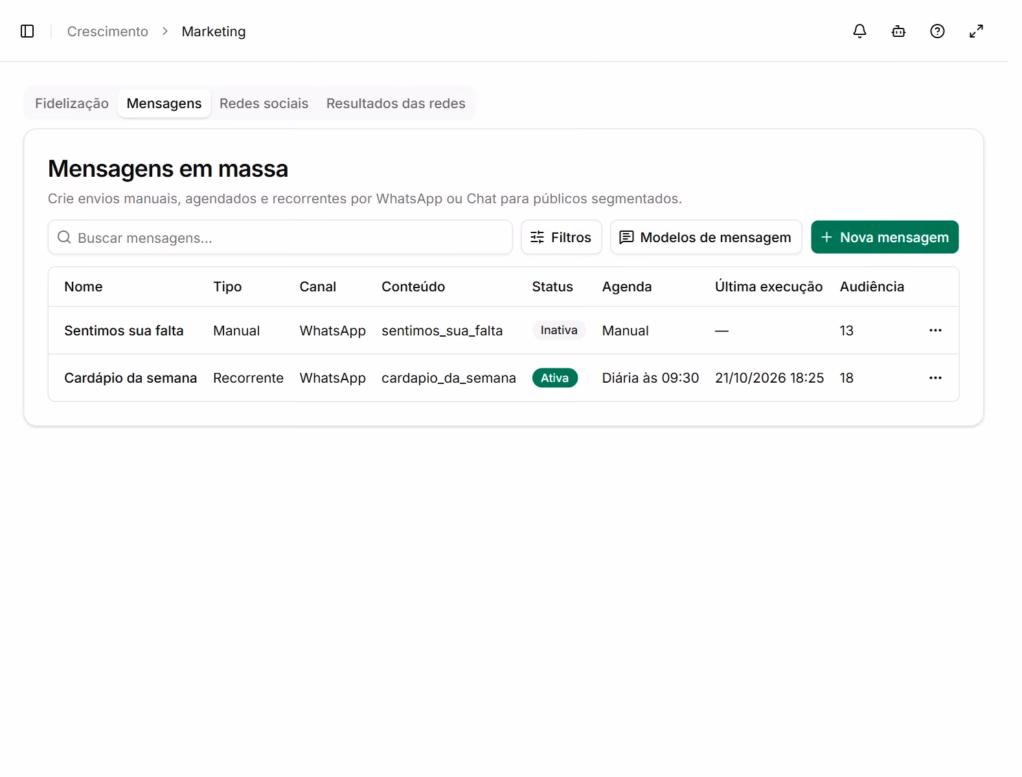Viewport: 1022px width, 777px height.
Task: Open the row menu for Cardápio da semana
Action: pyautogui.click(x=935, y=377)
